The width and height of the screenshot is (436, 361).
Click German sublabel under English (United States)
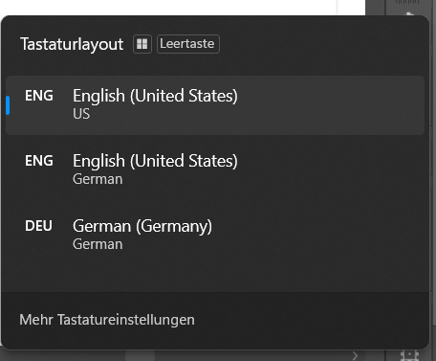[x=98, y=179]
